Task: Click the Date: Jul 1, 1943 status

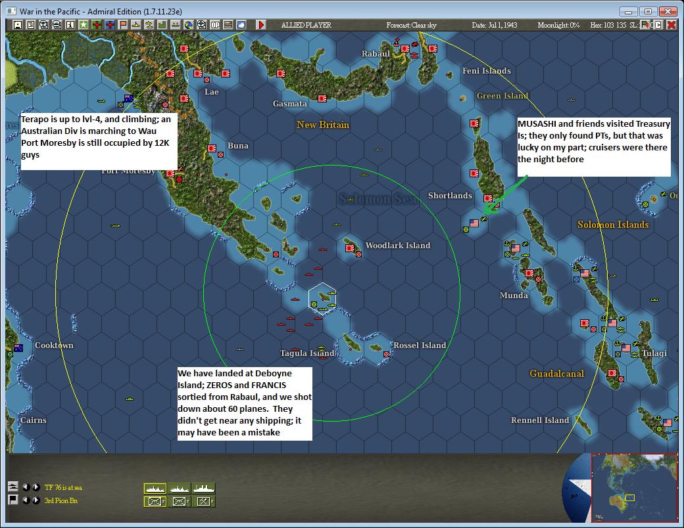Action: coord(494,25)
